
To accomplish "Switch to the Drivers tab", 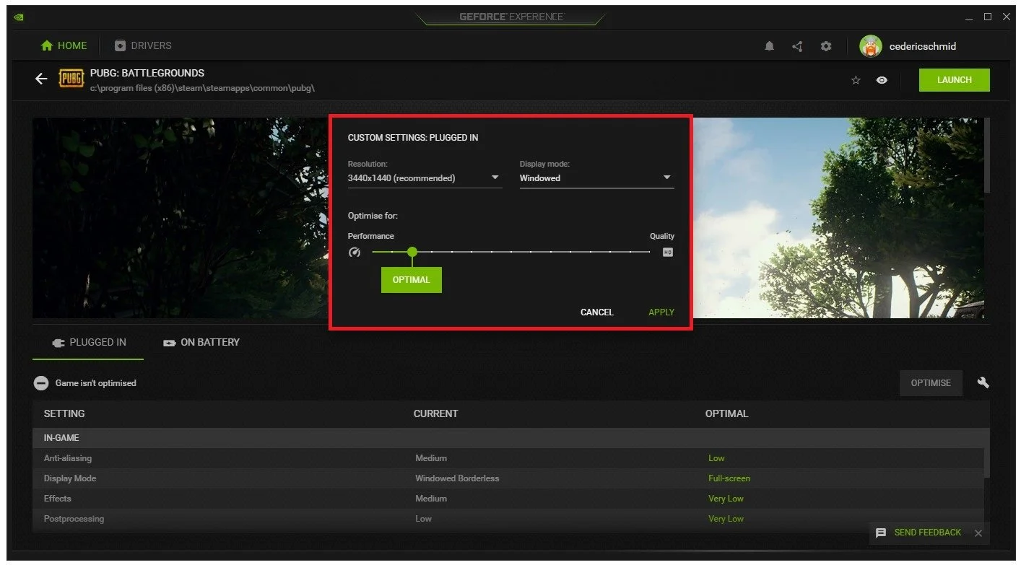I will pyautogui.click(x=144, y=45).
